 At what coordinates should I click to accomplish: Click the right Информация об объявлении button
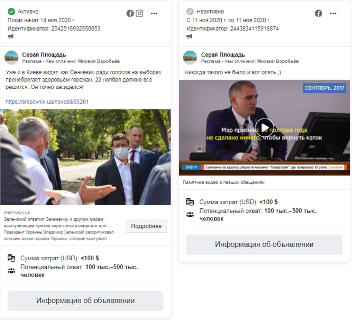[x=264, y=244]
